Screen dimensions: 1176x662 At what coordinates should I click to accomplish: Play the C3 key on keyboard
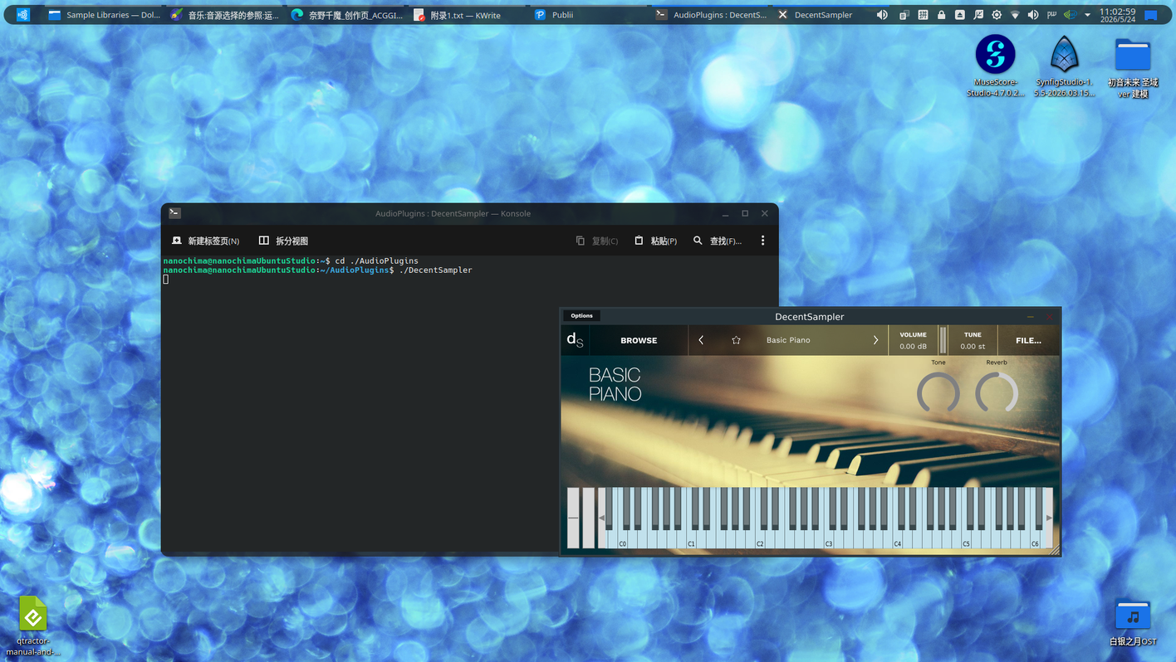coord(829,539)
